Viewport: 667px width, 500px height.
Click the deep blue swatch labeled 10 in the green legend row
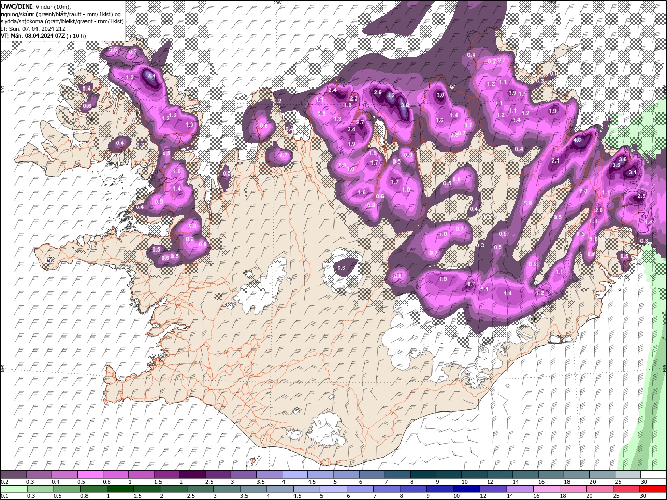pyautogui.click(x=466, y=489)
